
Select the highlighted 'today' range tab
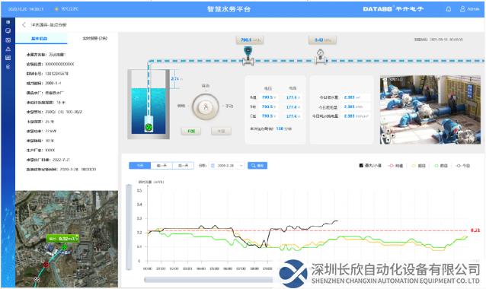(140, 166)
